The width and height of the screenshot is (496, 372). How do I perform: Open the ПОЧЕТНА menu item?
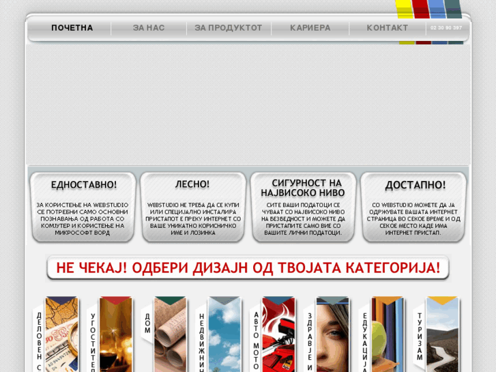pyautogui.click(x=72, y=28)
